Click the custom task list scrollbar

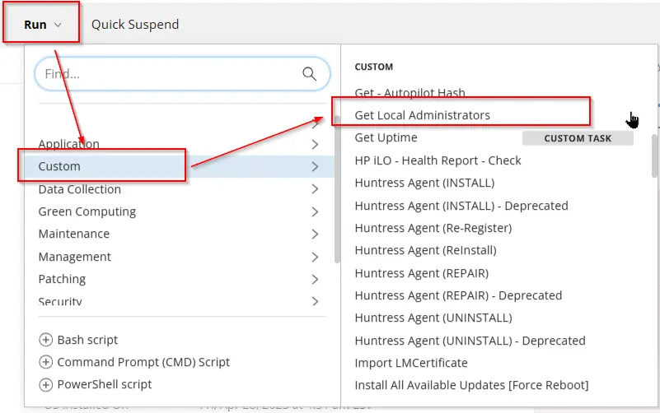click(x=655, y=156)
